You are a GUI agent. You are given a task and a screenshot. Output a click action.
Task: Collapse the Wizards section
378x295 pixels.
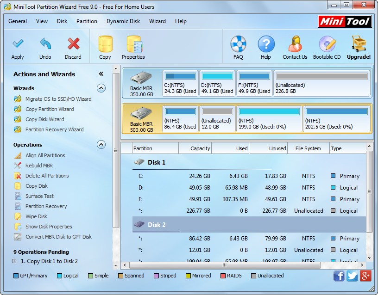point(101,88)
